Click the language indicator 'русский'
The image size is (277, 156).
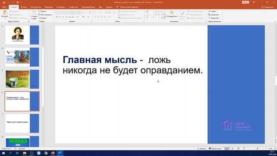(22, 149)
